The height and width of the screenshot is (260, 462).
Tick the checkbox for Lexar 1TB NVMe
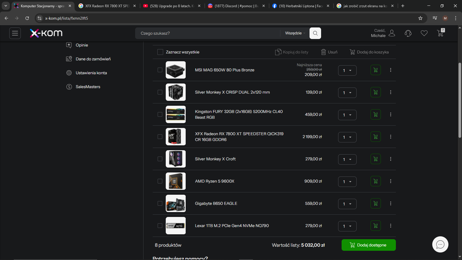coord(160,226)
